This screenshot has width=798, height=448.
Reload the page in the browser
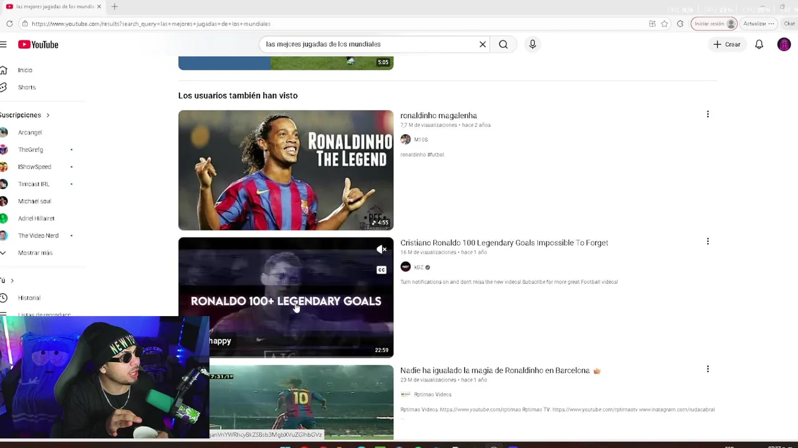[9, 24]
